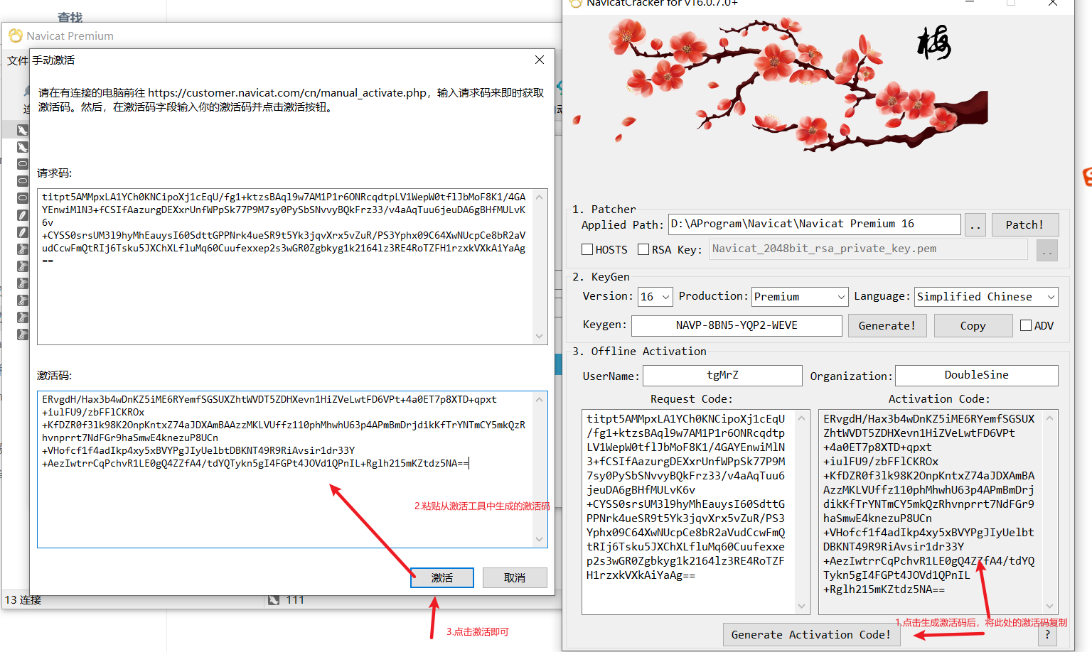
Task: Click scroll-up arrow of the 请求码 box
Action: [540, 197]
